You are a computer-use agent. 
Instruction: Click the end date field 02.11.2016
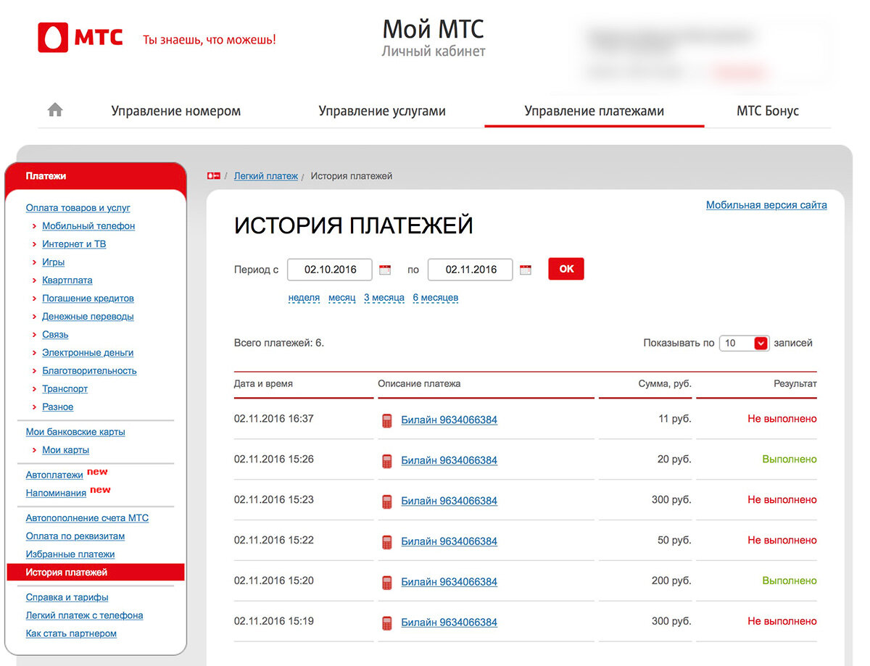pyautogui.click(x=471, y=270)
